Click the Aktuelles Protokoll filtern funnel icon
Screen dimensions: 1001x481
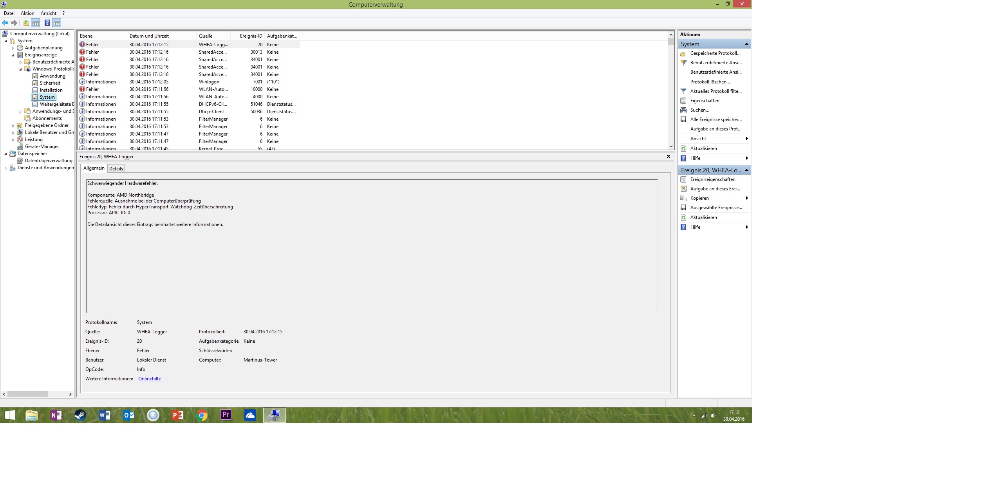[683, 91]
